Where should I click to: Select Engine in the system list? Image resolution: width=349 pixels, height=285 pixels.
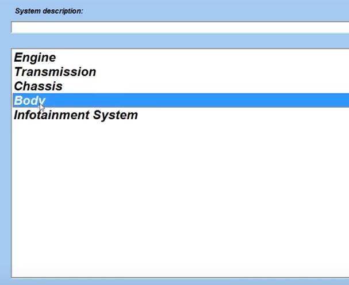(181, 58)
